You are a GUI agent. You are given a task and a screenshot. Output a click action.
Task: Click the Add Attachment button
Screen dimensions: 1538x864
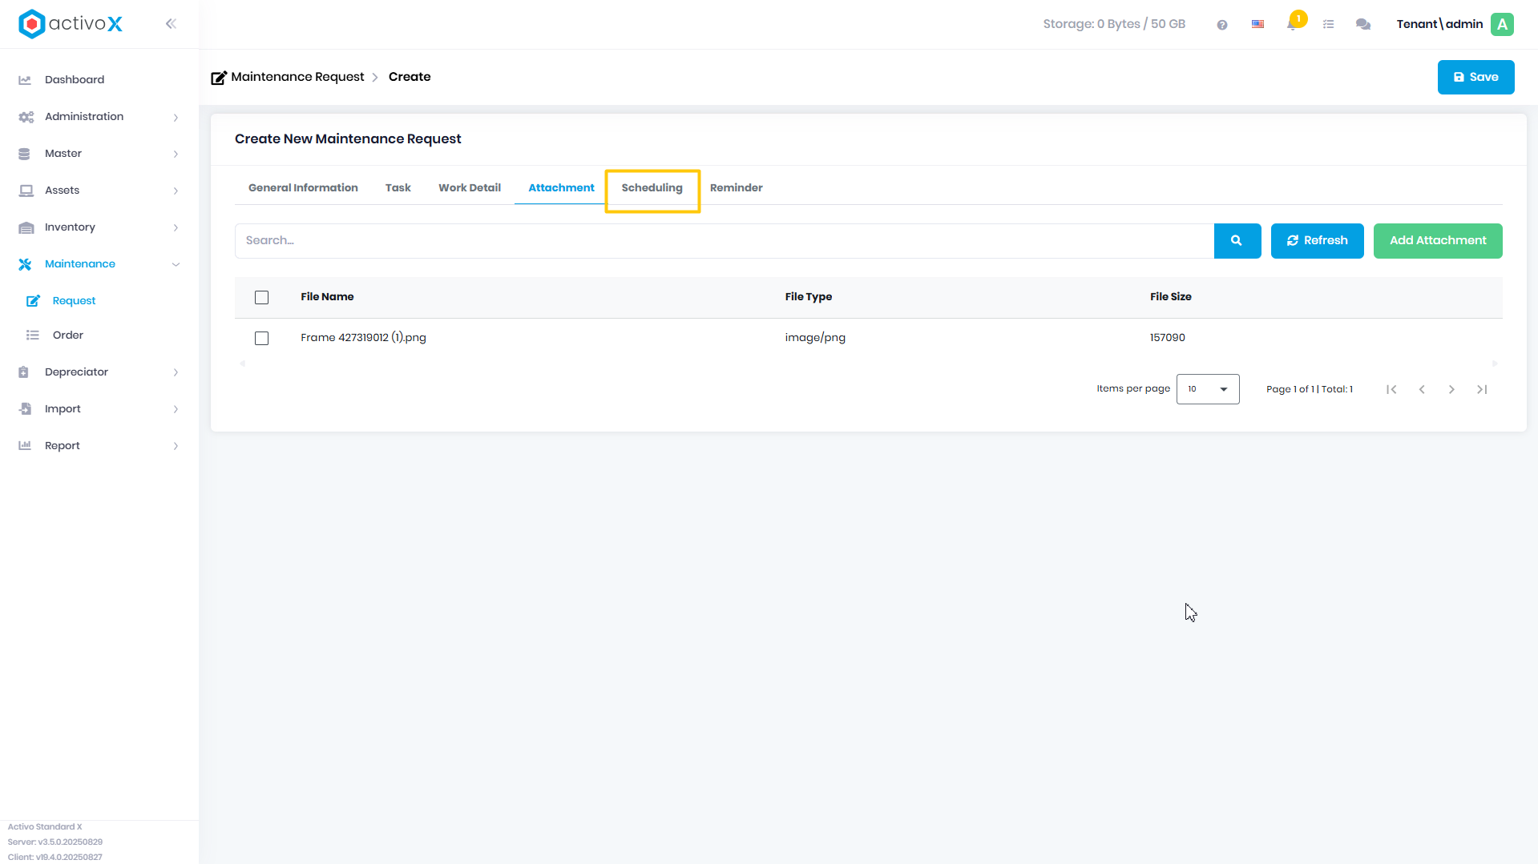(1438, 241)
